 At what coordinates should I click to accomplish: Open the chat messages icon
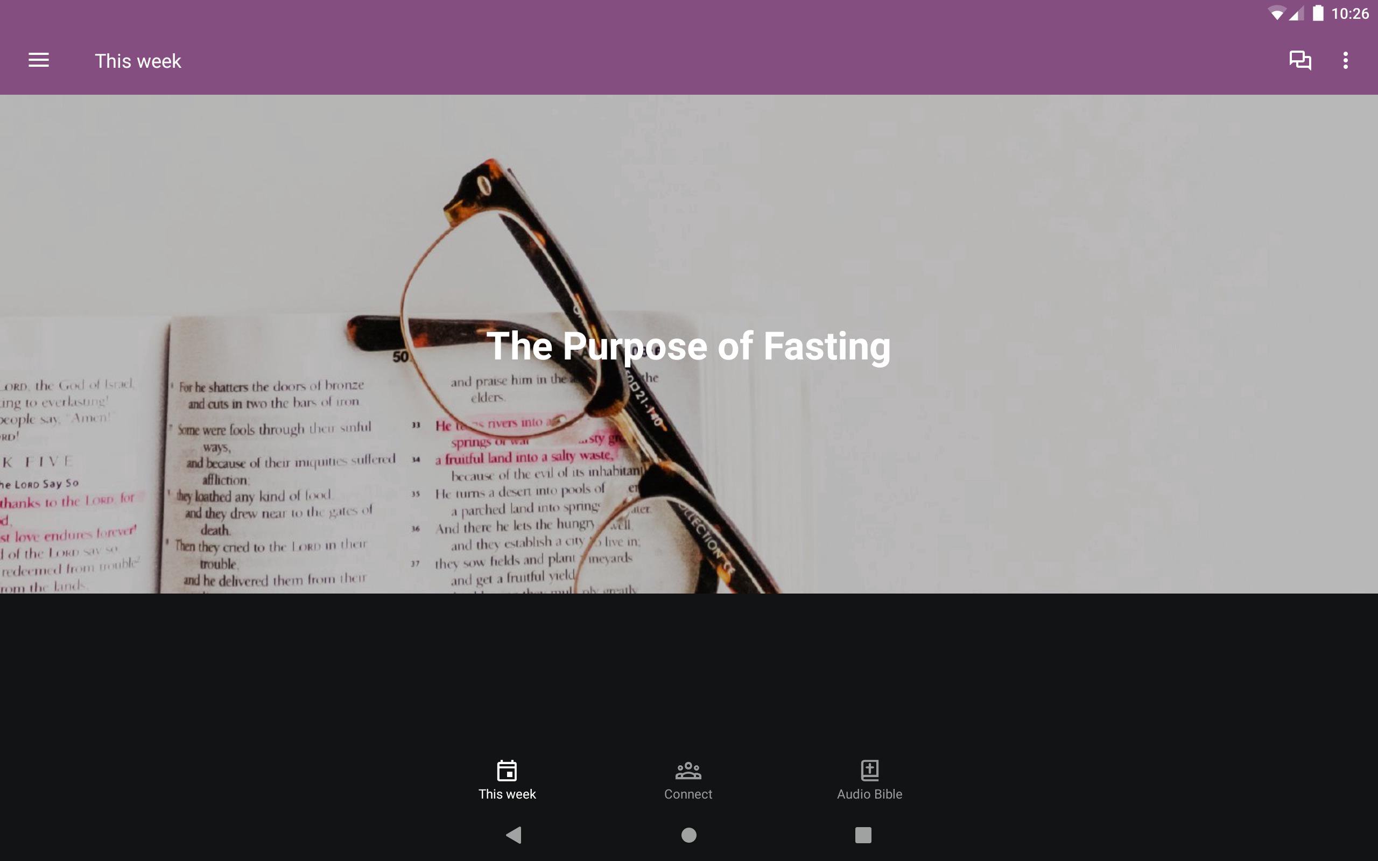coord(1300,60)
